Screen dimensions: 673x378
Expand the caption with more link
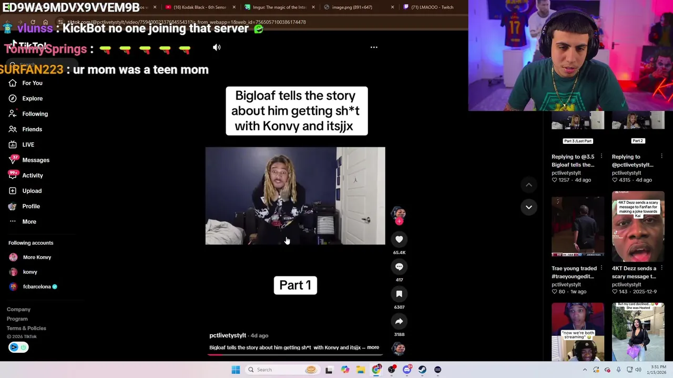373,348
